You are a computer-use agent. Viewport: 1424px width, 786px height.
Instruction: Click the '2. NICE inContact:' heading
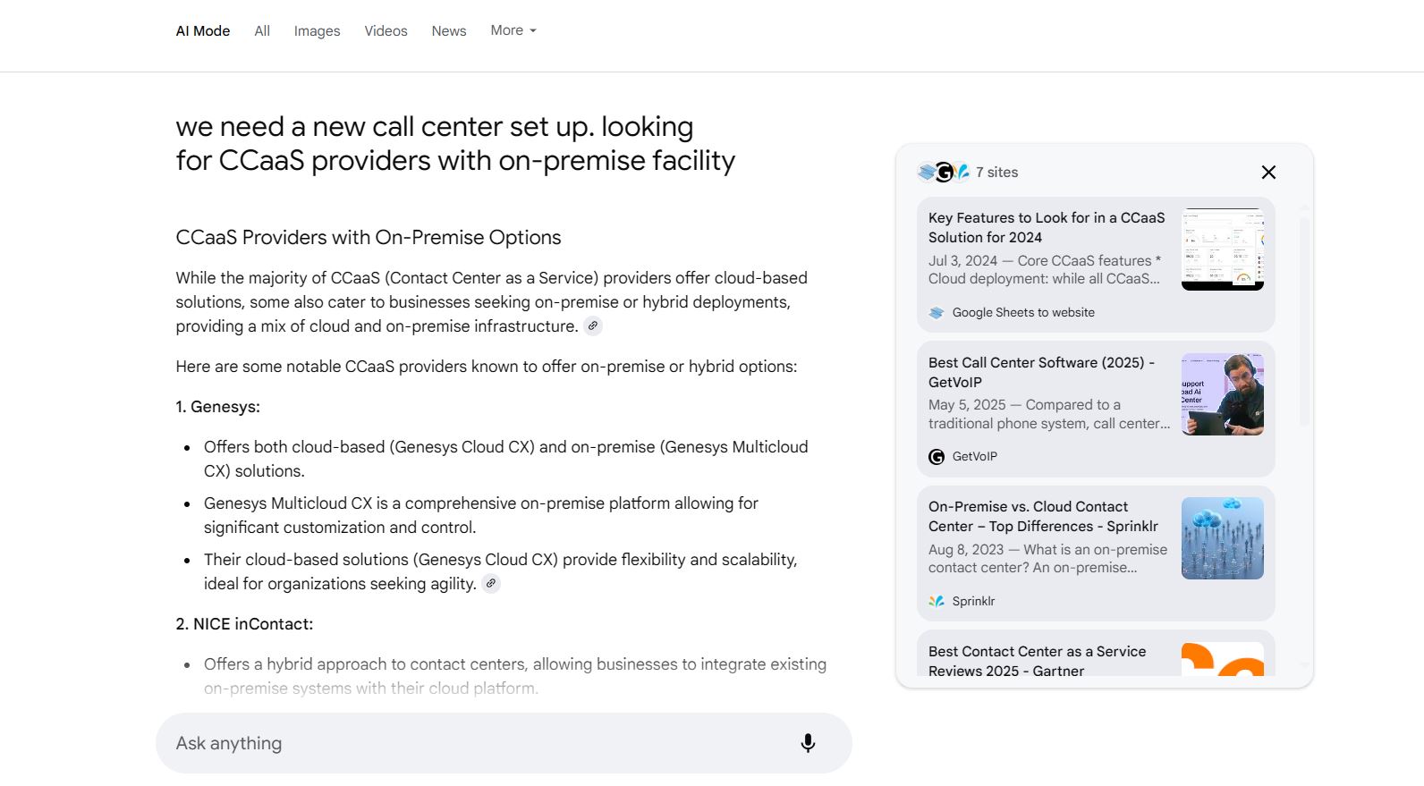pyautogui.click(x=244, y=624)
